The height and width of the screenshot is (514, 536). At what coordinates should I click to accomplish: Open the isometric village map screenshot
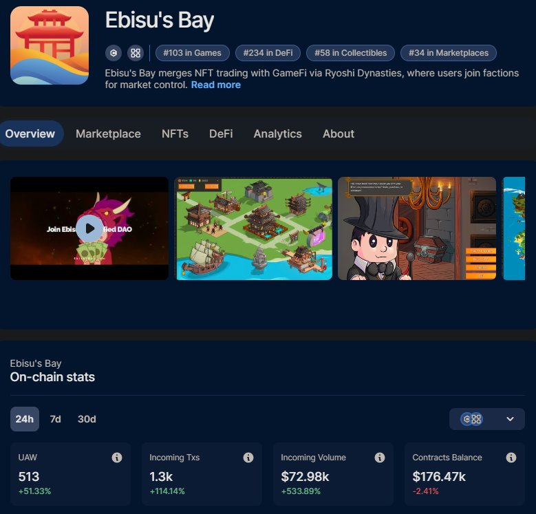pyautogui.click(x=254, y=228)
